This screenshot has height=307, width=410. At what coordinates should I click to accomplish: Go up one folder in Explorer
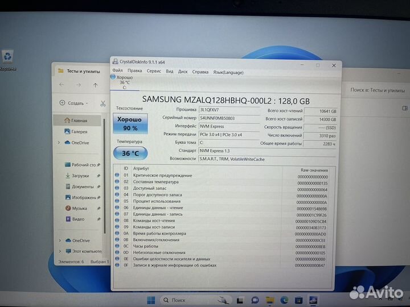(x=96, y=85)
